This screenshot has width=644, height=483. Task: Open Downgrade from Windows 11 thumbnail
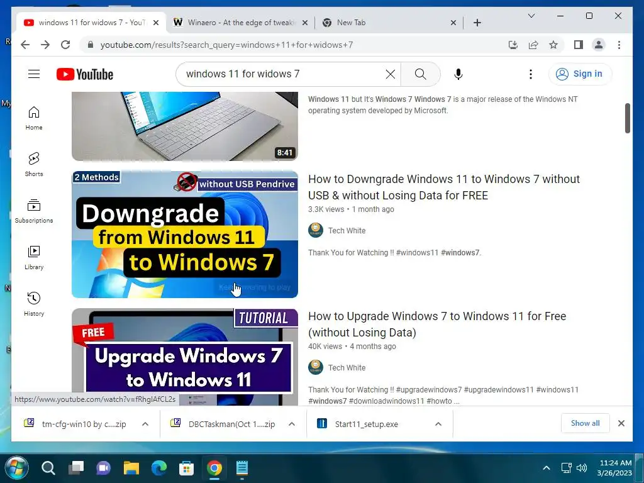click(x=185, y=234)
